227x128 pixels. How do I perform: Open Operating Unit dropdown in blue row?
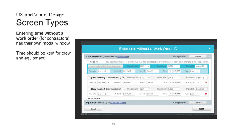pyautogui.click(x=145, y=66)
